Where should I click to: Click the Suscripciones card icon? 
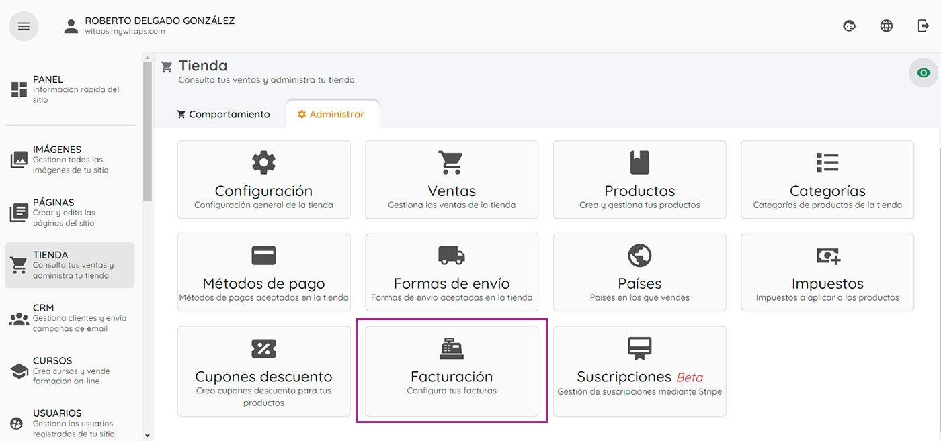coord(639,349)
